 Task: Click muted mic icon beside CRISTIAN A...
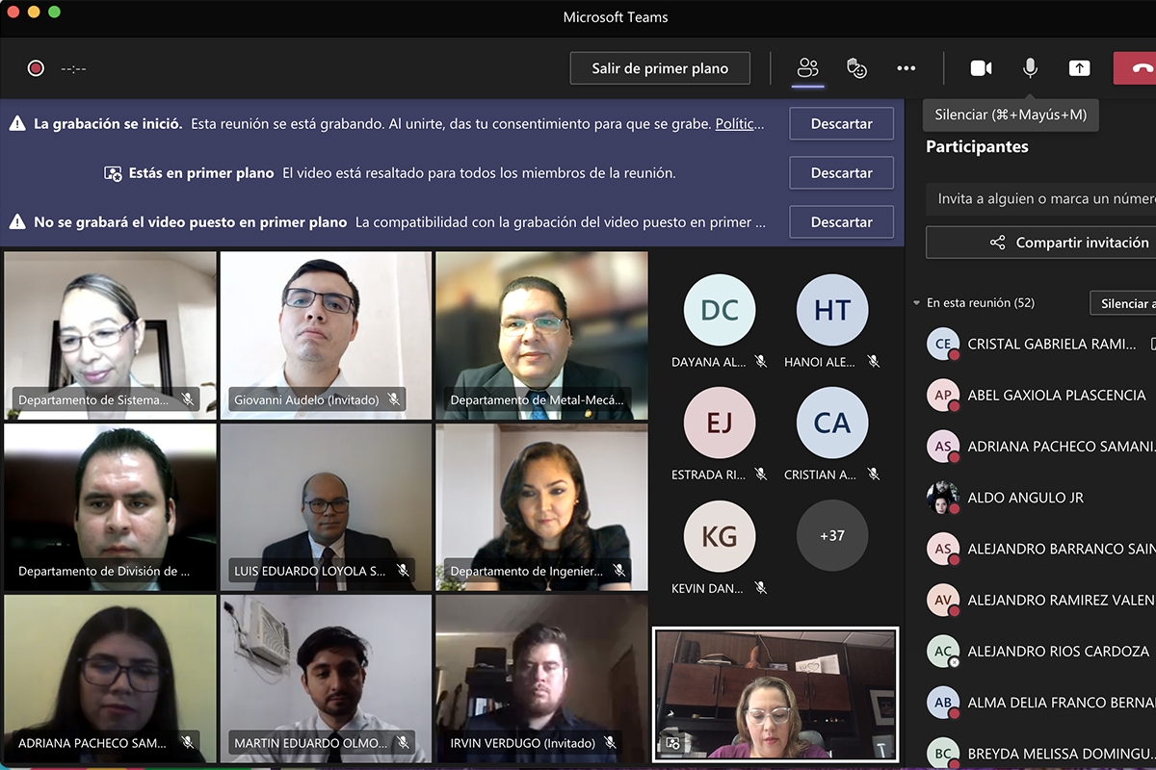[x=874, y=475]
